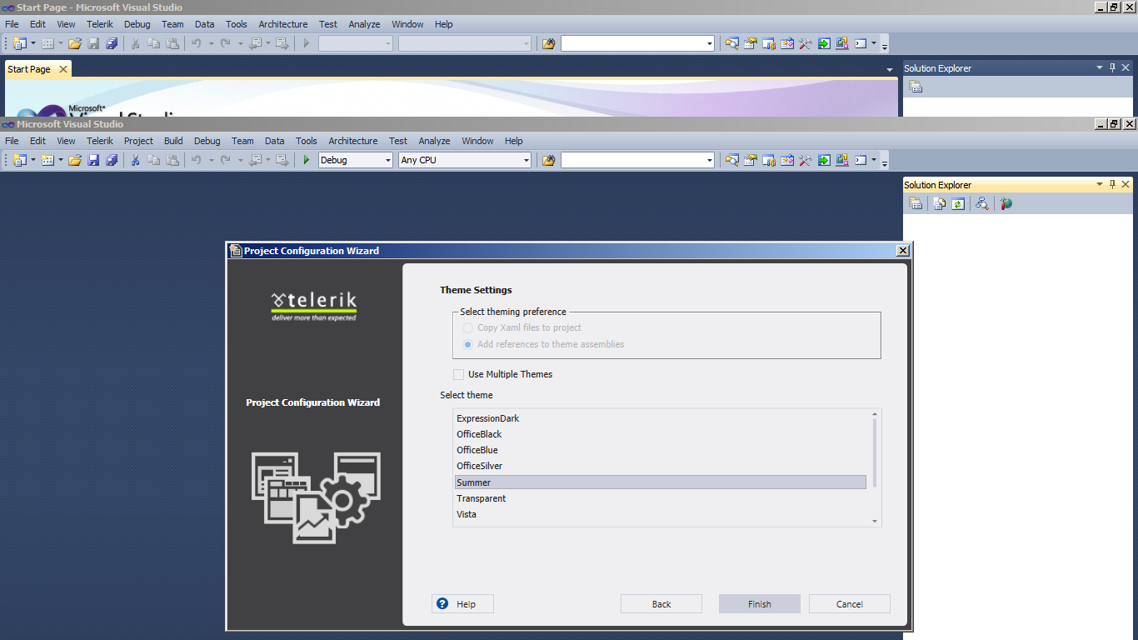Close the Project Configuration Wizard dialog with its X

tap(902, 251)
